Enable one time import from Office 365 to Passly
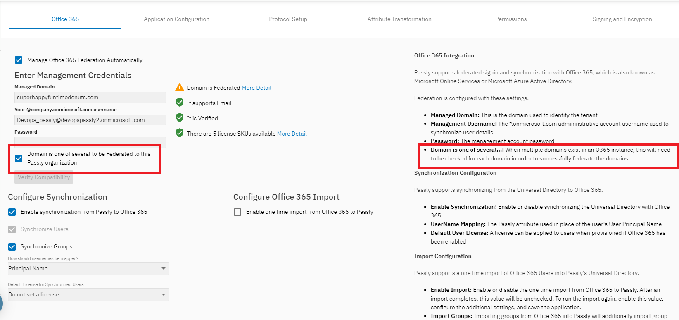 pyautogui.click(x=237, y=212)
